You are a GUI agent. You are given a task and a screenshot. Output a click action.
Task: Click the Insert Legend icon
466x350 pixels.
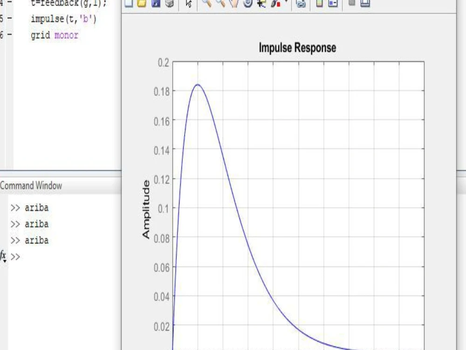333,3
